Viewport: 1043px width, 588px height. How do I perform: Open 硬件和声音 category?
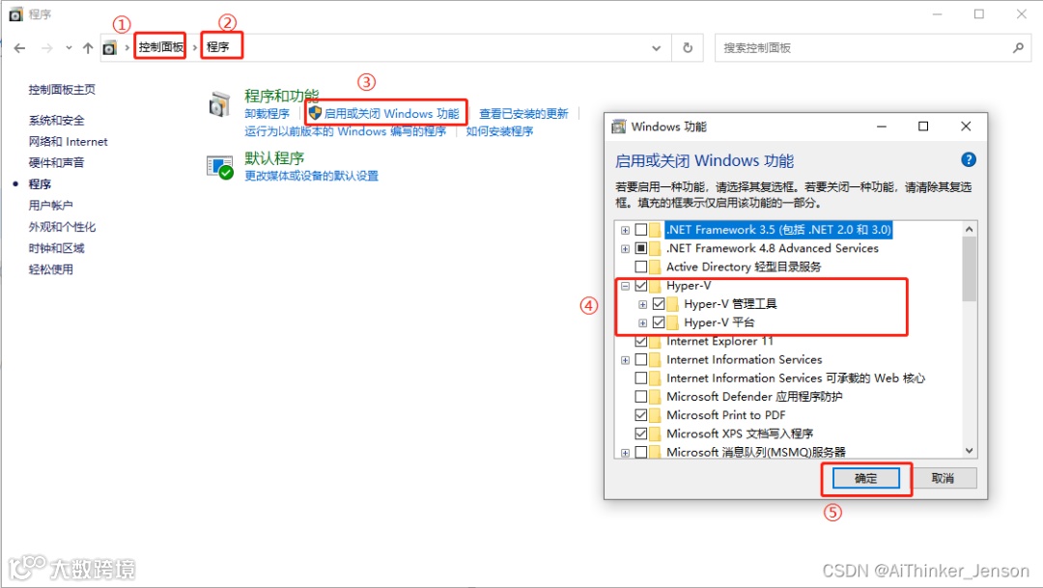click(57, 163)
